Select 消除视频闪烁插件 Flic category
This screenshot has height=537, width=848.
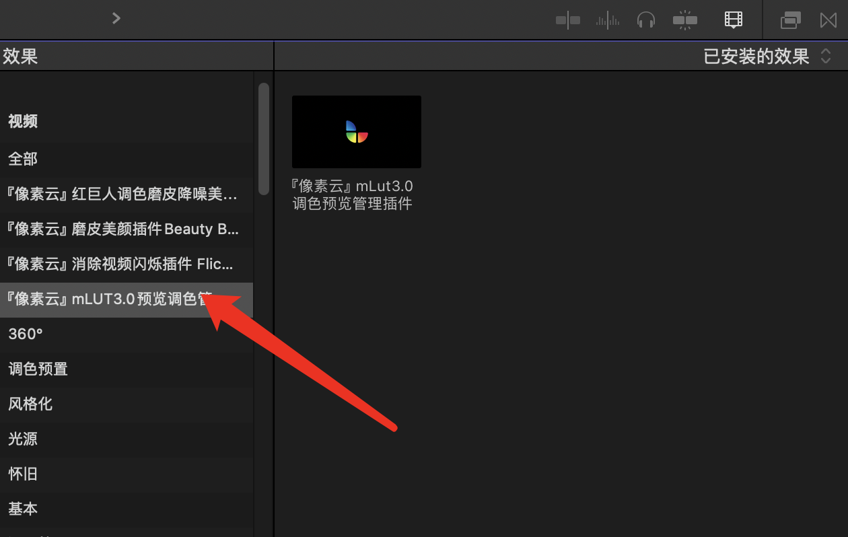click(127, 264)
